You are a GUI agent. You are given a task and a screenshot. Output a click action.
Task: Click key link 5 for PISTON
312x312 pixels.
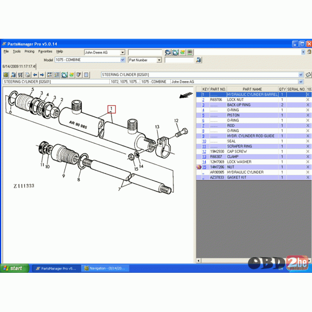click(203, 115)
